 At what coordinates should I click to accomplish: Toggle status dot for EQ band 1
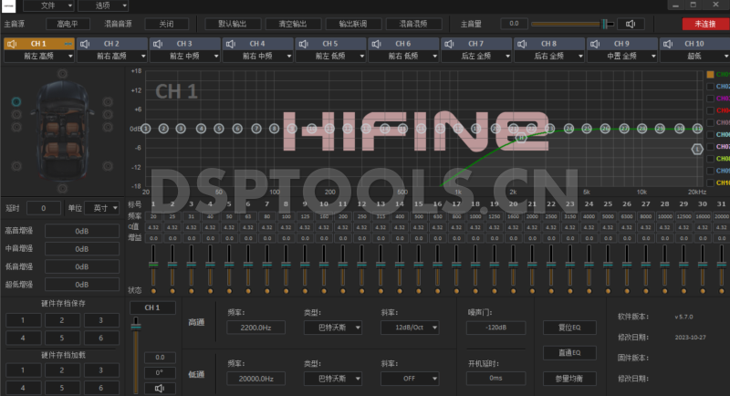click(x=153, y=291)
